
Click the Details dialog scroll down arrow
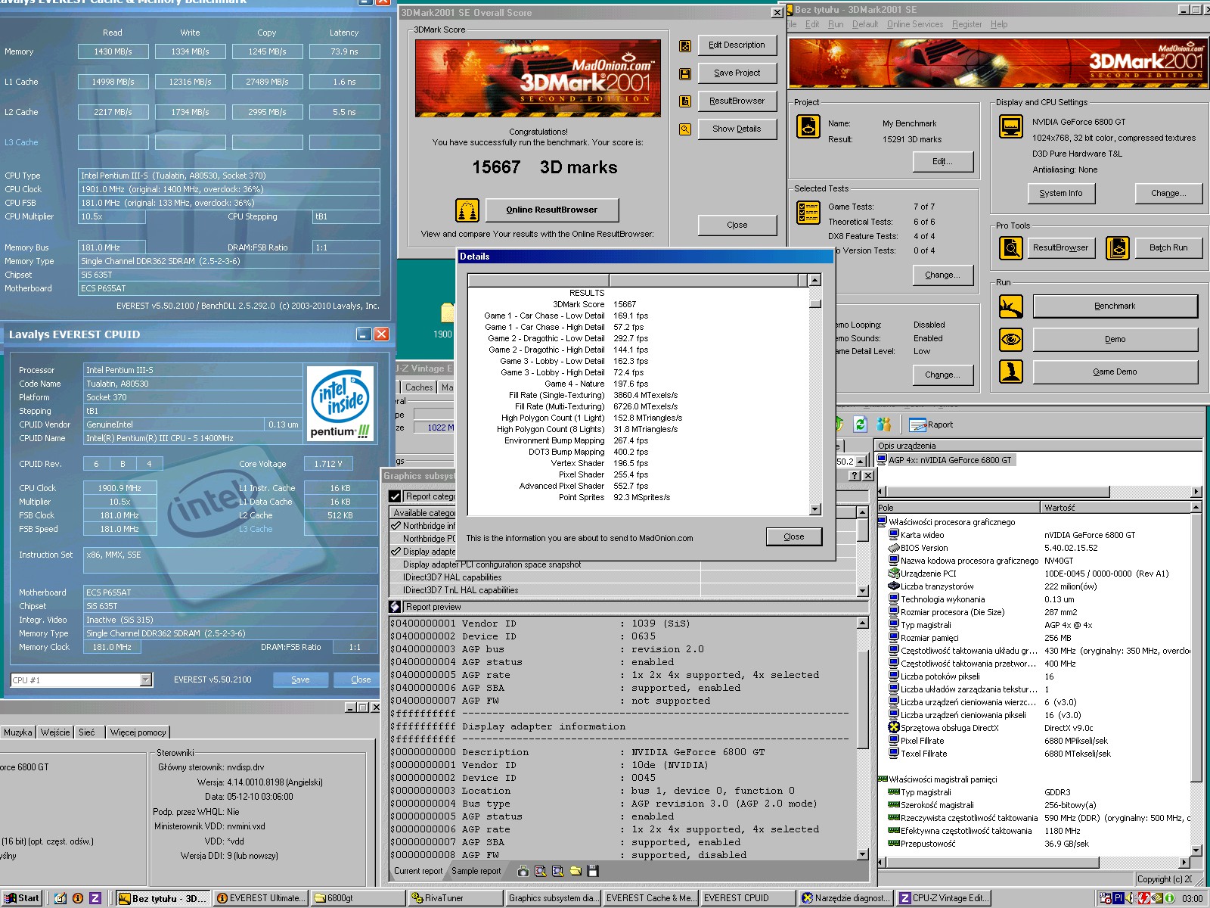click(815, 509)
